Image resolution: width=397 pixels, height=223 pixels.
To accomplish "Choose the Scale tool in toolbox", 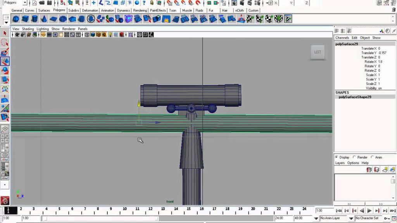I will (x=5, y=80).
